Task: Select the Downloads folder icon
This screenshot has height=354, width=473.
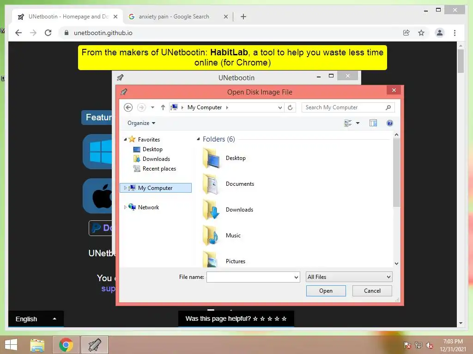Action: (211, 210)
